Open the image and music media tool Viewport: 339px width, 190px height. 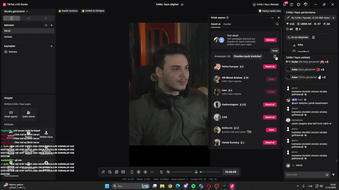click(110, 172)
